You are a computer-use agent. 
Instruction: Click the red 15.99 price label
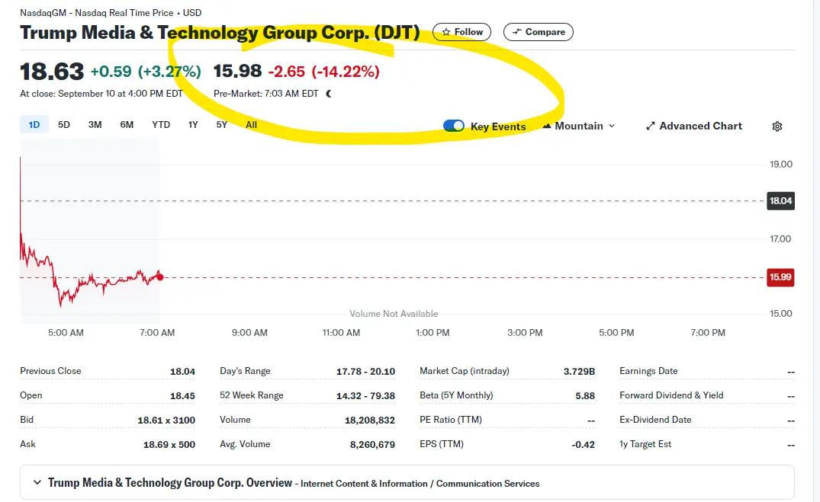(780, 277)
